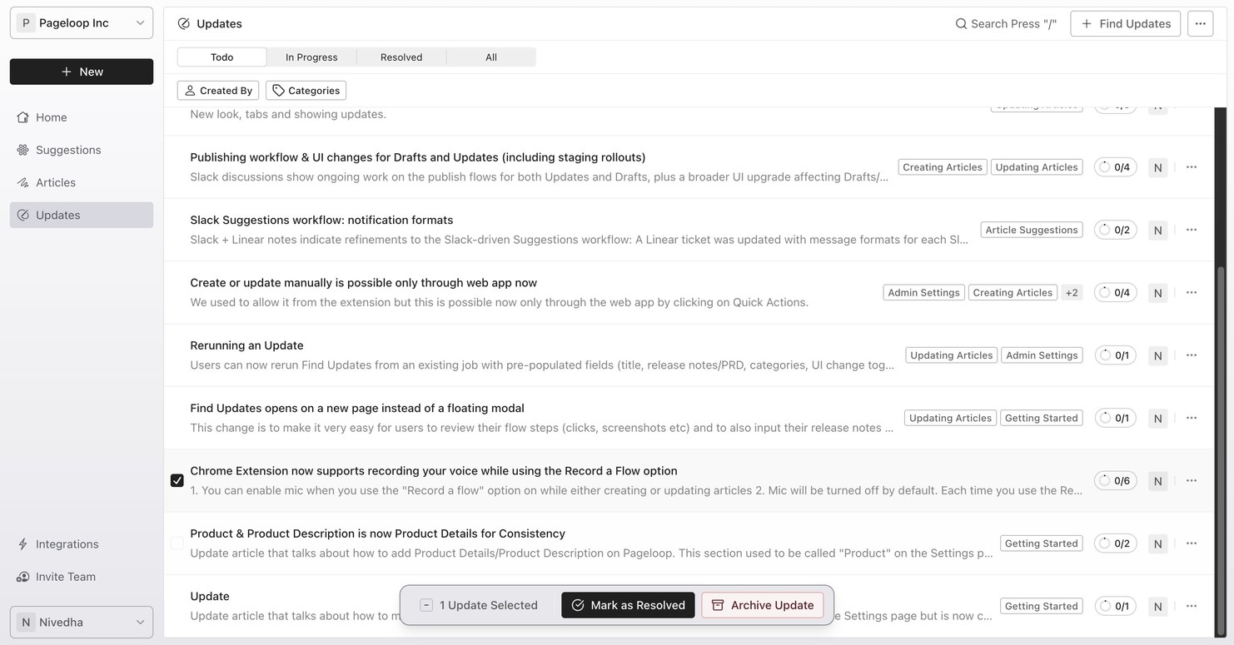Click N avatar on Publishing workflow row
This screenshot has width=1234, height=645.
[x=1157, y=167]
